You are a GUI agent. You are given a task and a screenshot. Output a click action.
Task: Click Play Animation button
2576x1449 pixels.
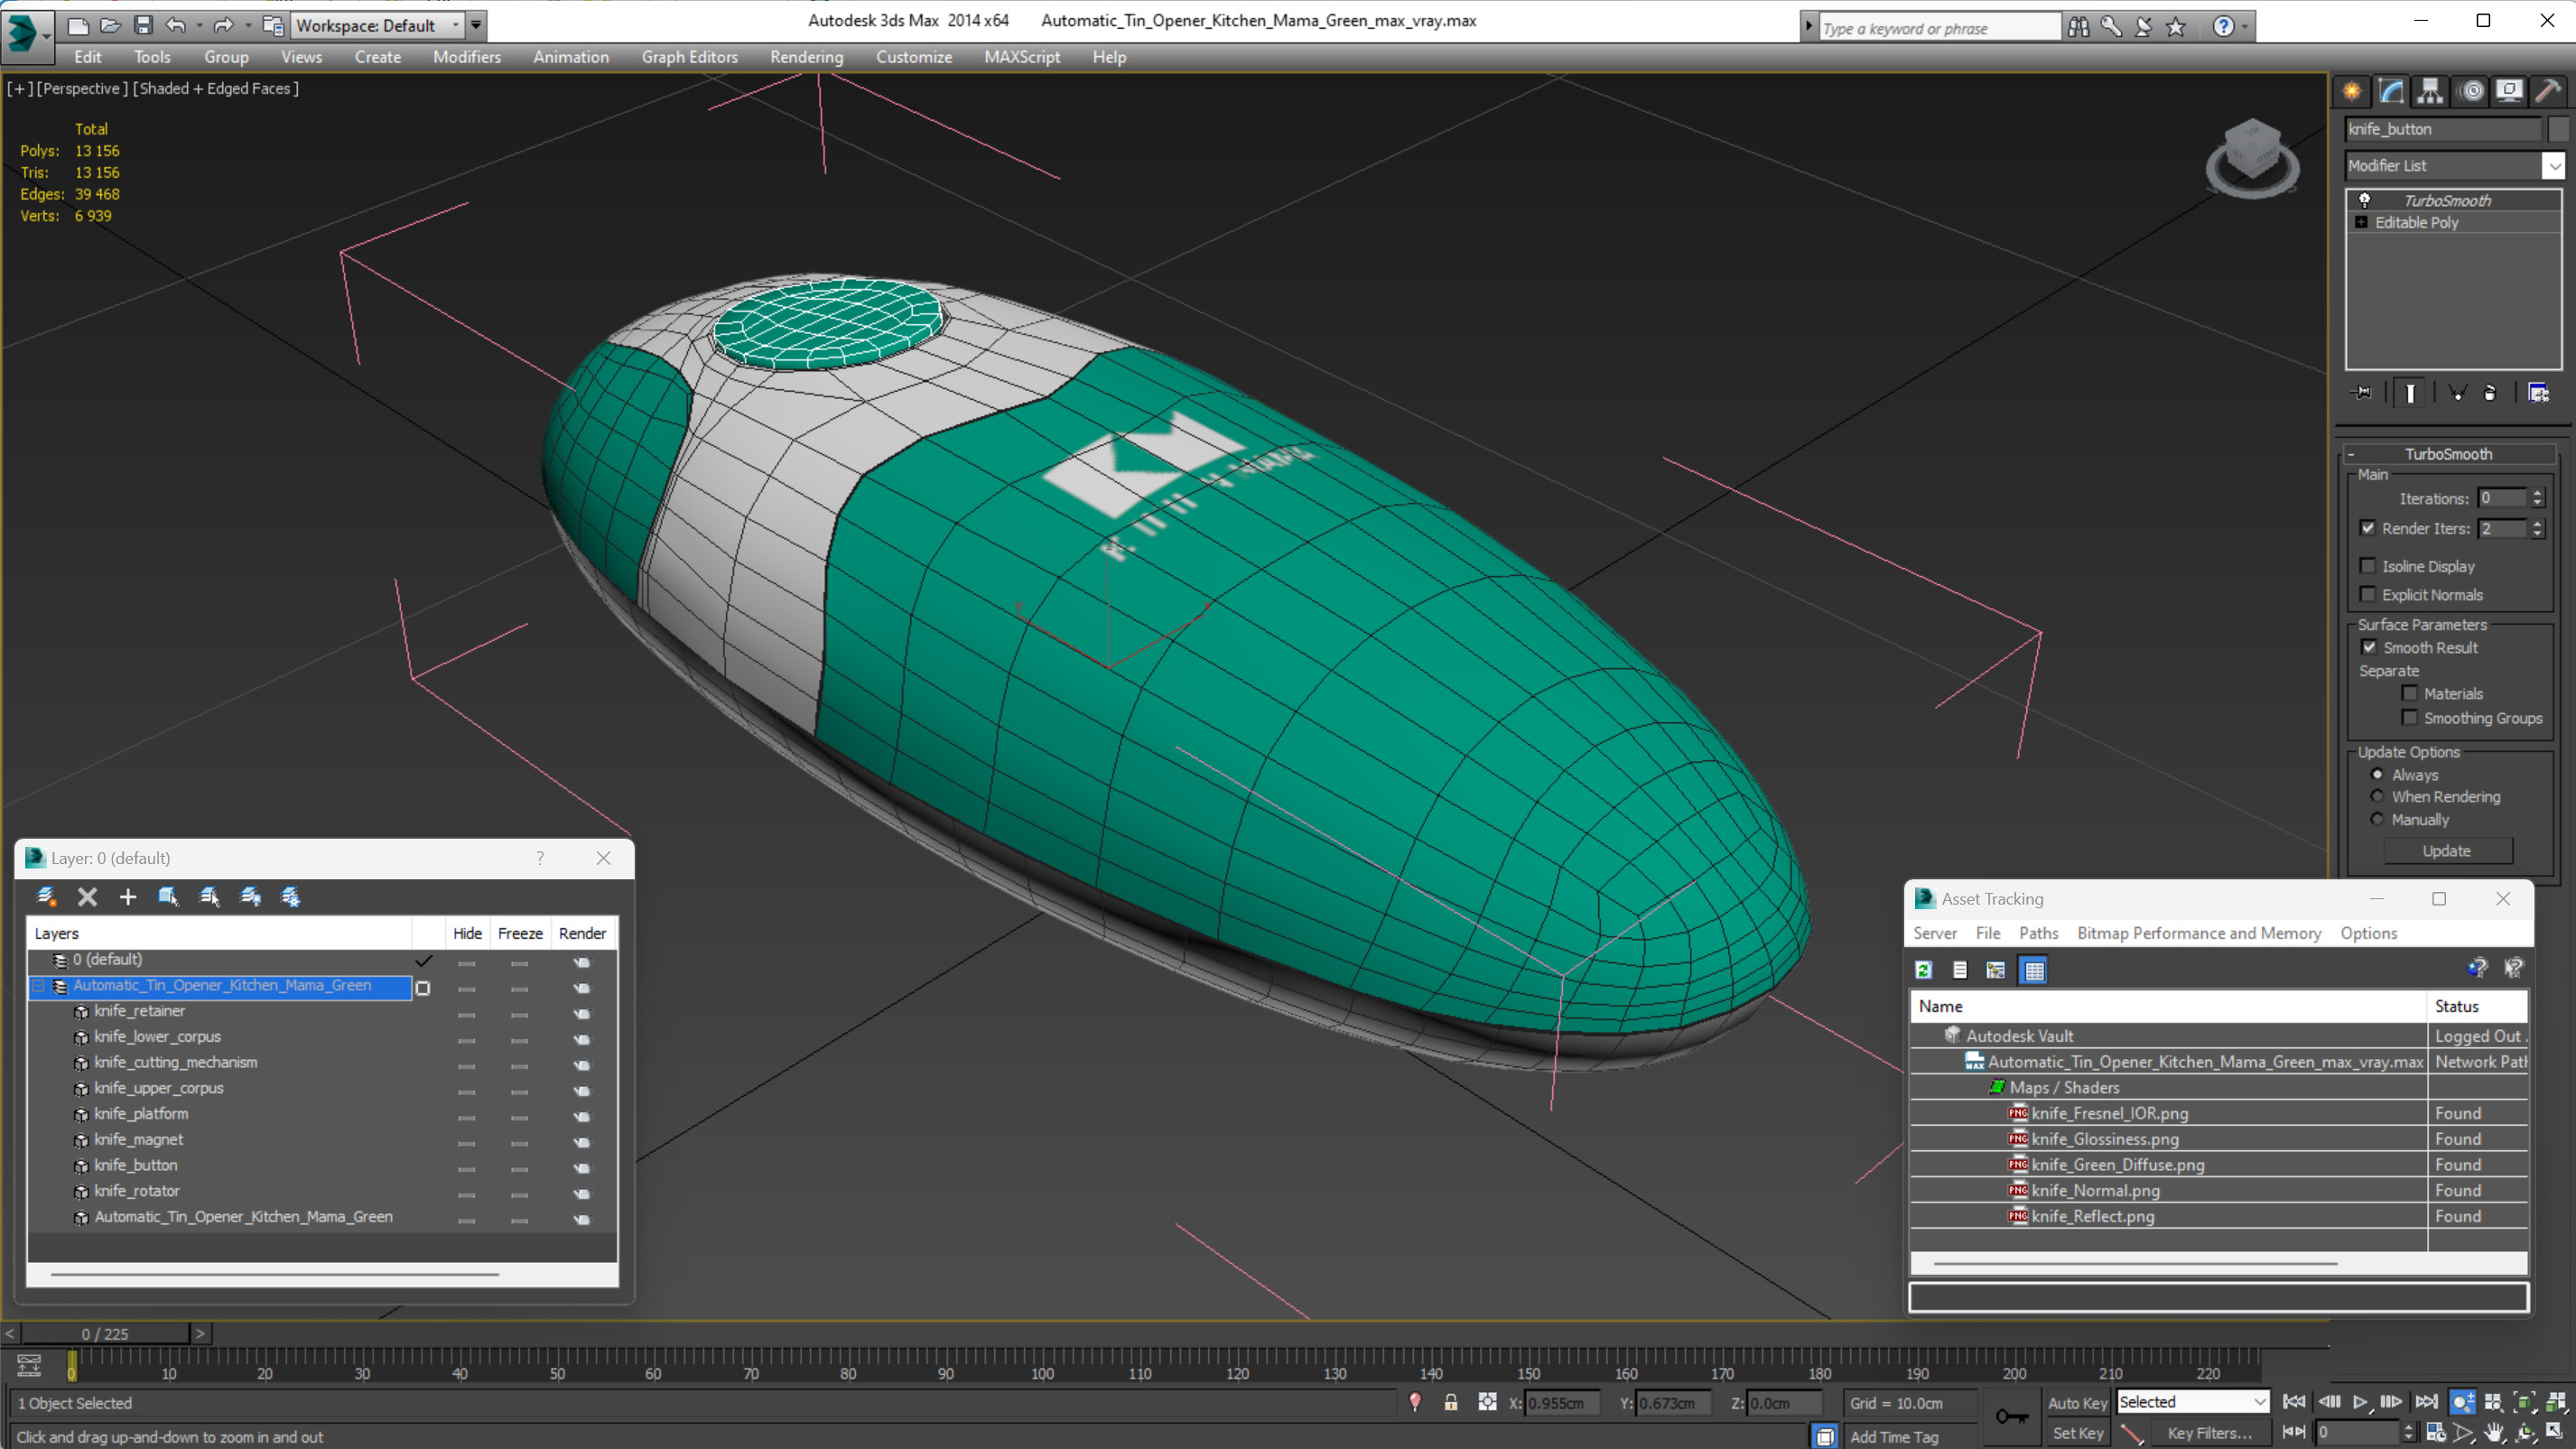point(2360,1402)
